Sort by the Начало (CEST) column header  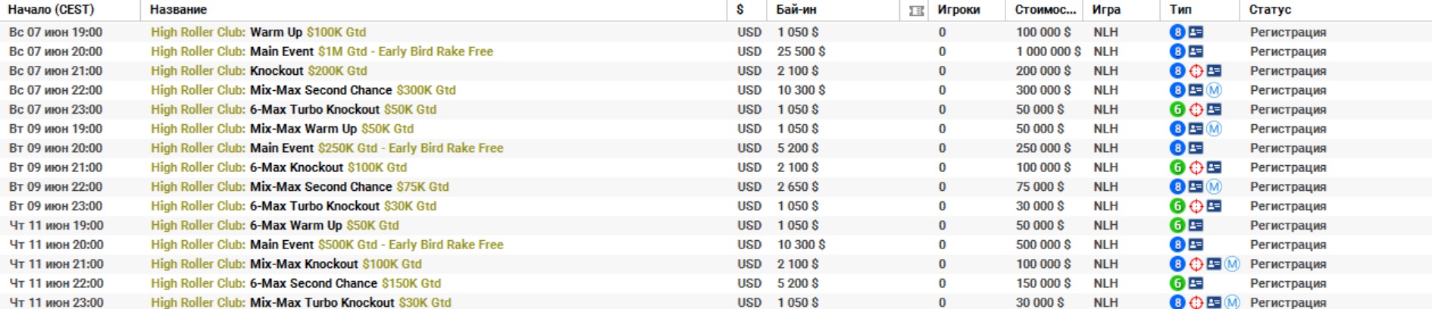(52, 10)
